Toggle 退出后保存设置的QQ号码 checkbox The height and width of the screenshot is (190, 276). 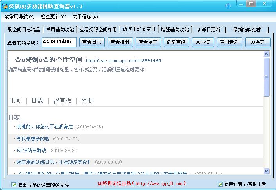[x=14, y=185]
